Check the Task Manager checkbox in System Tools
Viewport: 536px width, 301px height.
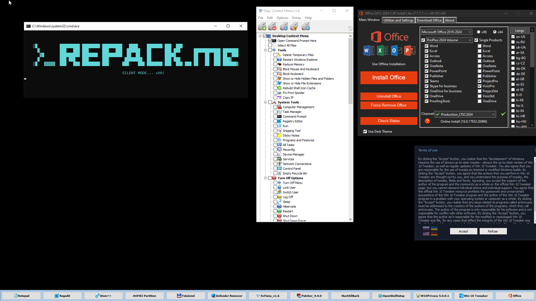276,112
